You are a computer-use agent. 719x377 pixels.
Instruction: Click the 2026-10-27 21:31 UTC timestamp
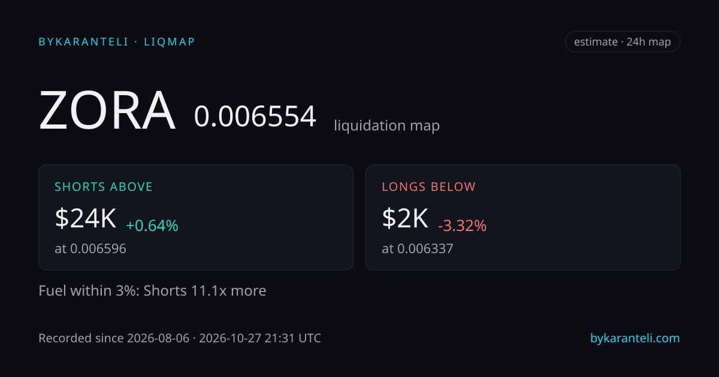click(260, 338)
